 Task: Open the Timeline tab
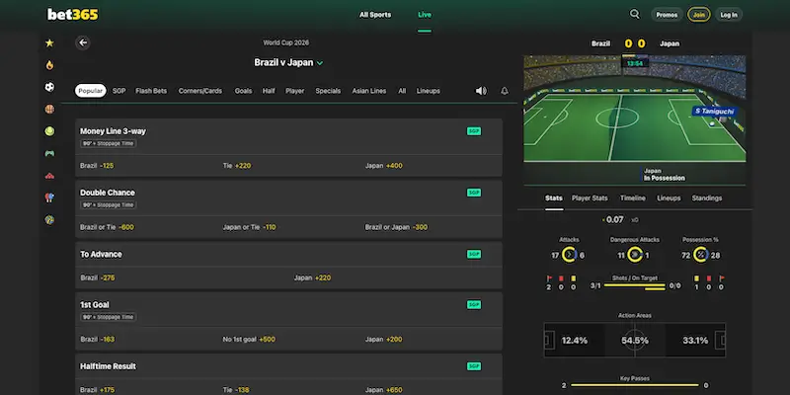pos(633,198)
